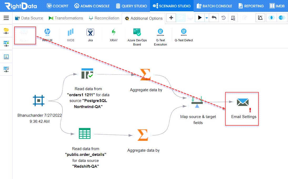Viewport: 288px width, 179px height.
Task: Click the chart profile icon
Action: (x=260, y=18)
